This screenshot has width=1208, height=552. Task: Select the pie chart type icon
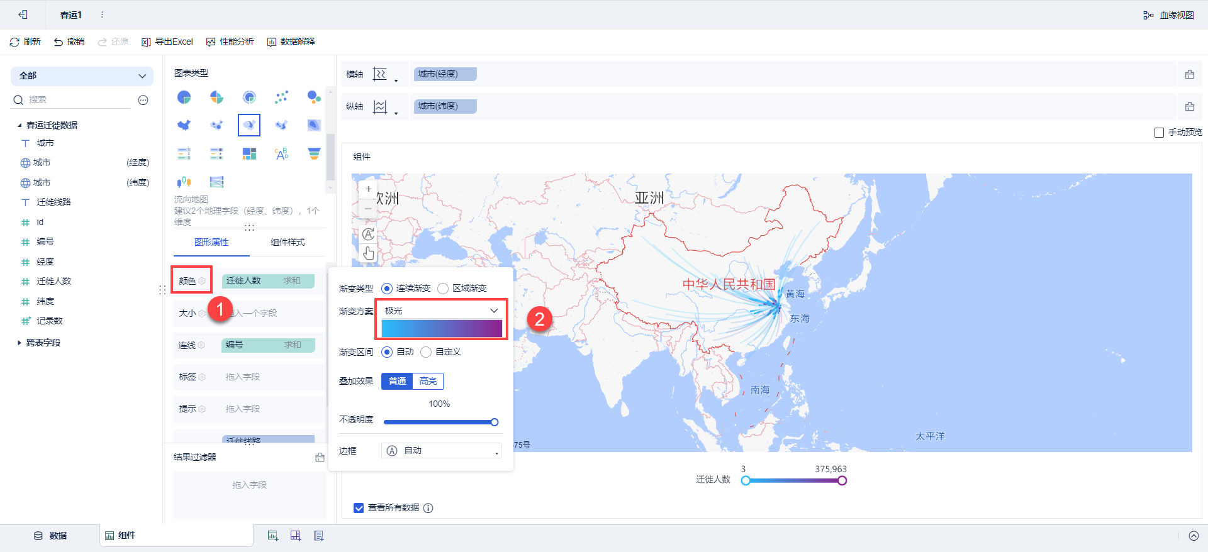(184, 97)
